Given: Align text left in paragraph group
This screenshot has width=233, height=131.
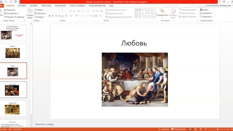Looking at the screenshot, I should pos(83,16).
